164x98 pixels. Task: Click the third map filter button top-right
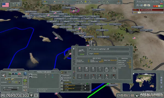tap(145, 5)
